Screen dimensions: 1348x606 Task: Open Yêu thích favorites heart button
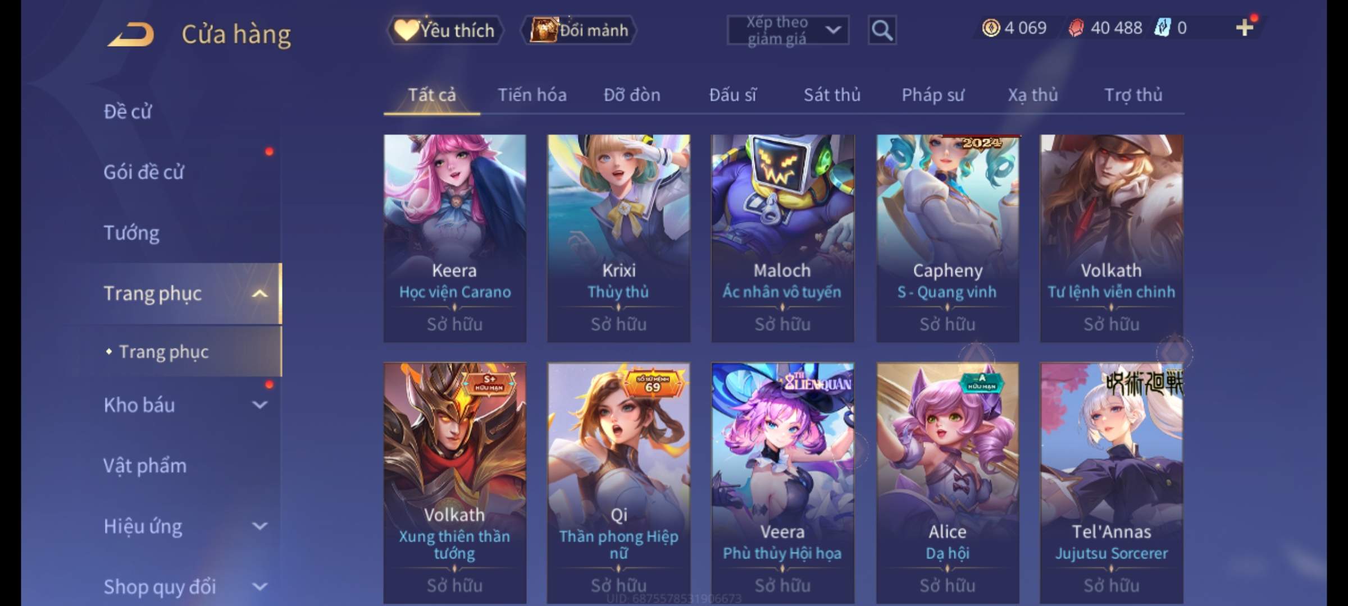pyautogui.click(x=445, y=30)
